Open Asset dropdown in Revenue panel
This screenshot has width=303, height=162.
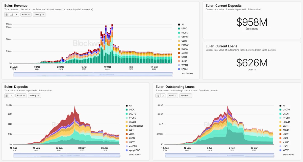tap(26, 15)
